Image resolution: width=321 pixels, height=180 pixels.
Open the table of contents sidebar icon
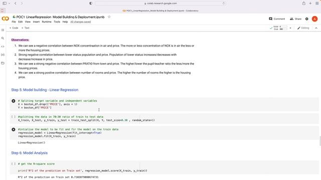tap(3, 30)
